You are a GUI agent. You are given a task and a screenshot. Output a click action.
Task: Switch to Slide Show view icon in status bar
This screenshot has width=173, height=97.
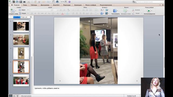coord(18,96)
